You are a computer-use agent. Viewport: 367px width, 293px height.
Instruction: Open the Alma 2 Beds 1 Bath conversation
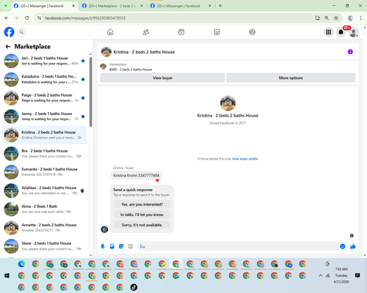pyautogui.click(x=44, y=209)
